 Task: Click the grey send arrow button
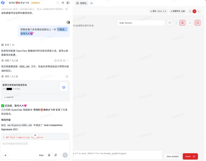[65, 155]
